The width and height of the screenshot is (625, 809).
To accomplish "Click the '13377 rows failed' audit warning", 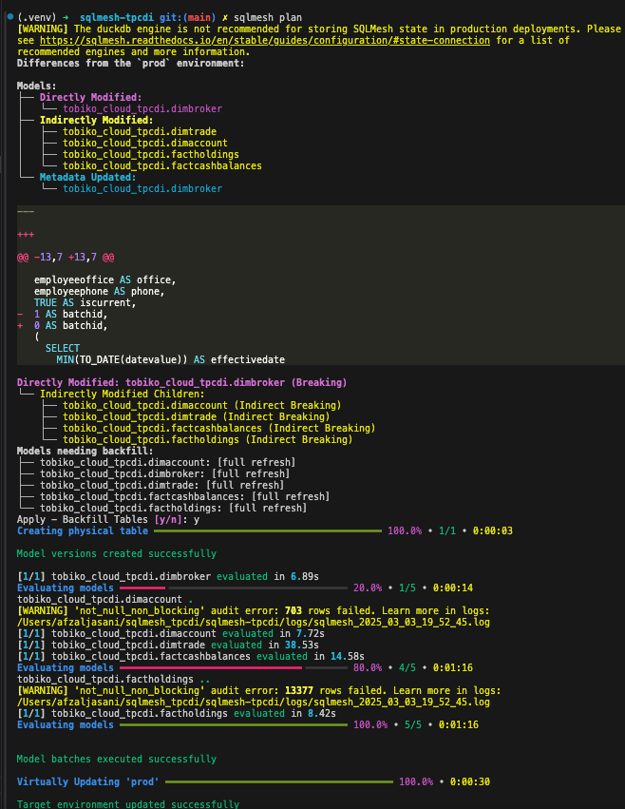I will coord(259,690).
